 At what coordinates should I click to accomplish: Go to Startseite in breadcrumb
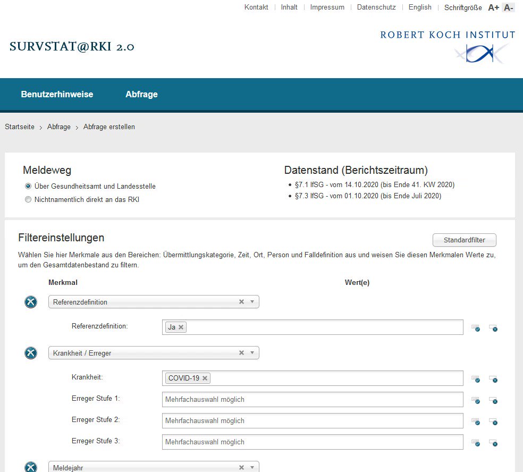click(x=20, y=127)
